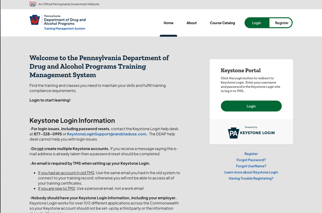322x213 pixels.
Task: Click 'Do not create multiple Keystone accounts' text
Action: (x=70, y=149)
